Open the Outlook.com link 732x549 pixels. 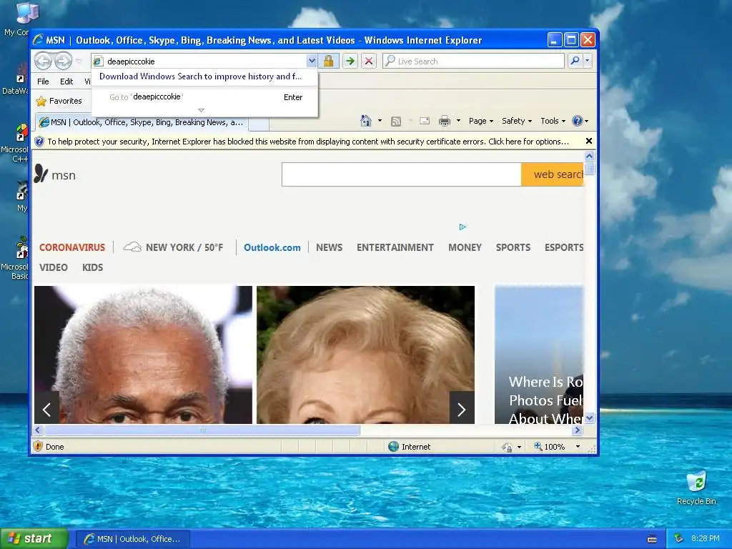[272, 247]
